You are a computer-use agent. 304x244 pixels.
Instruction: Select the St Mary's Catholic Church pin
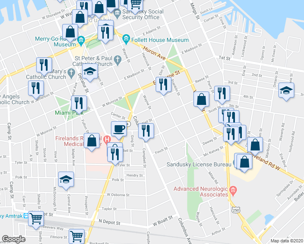coord(72,73)
